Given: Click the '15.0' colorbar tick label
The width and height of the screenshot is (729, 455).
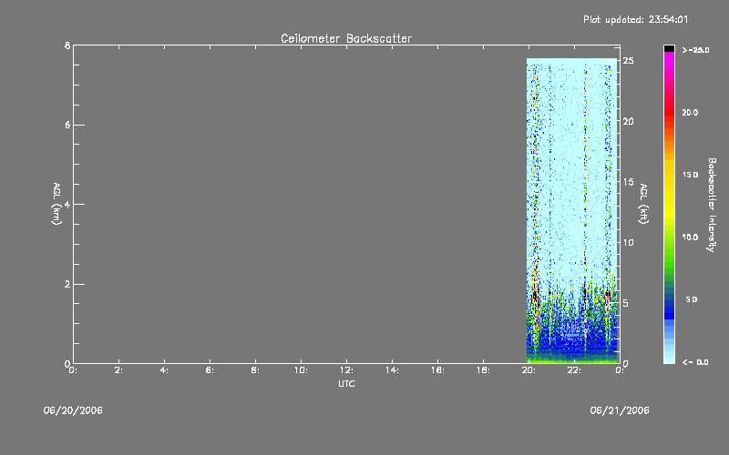Looking at the screenshot, I should 690,175.
